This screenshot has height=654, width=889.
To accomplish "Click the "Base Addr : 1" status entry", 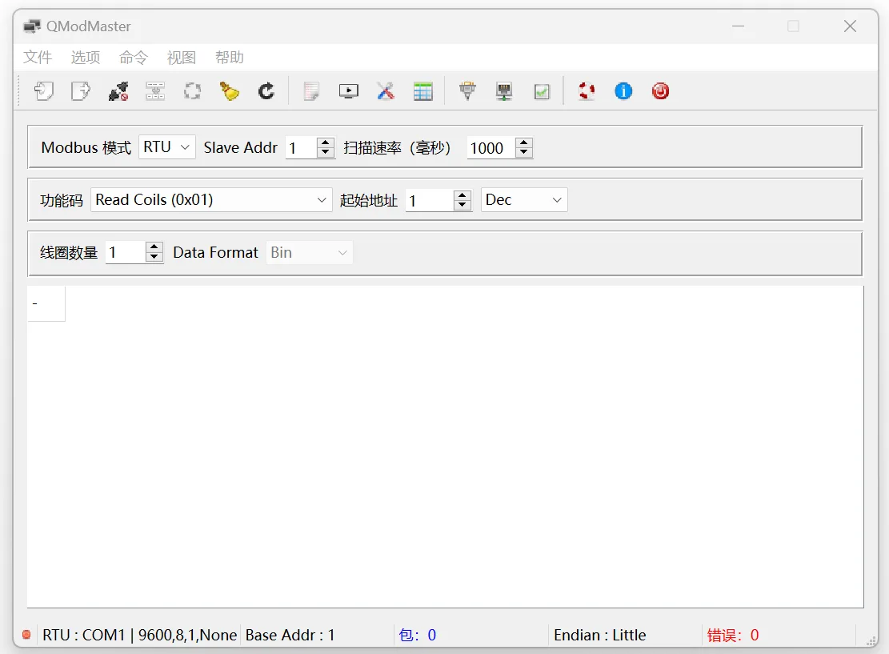I will [x=290, y=635].
